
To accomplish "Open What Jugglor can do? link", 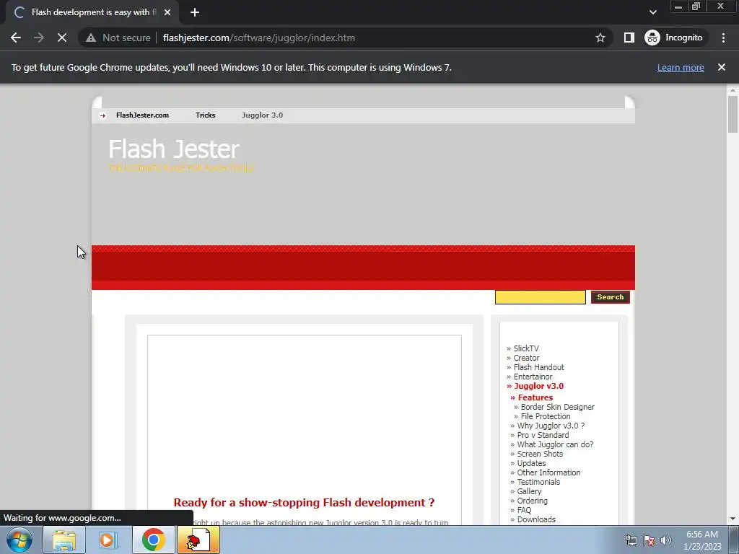I will pyautogui.click(x=555, y=444).
